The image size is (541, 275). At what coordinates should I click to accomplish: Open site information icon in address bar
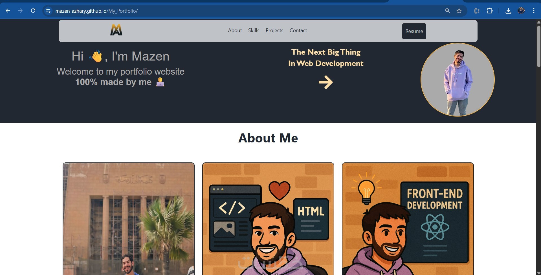click(x=48, y=11)
